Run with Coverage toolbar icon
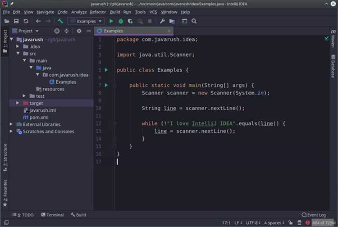338x227 pixels. [x=130, y=21]
